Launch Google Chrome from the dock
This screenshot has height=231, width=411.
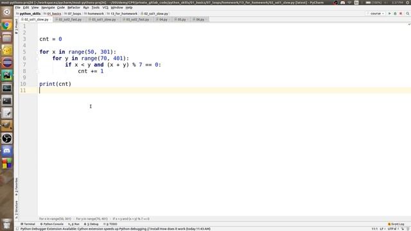[7, 26]
